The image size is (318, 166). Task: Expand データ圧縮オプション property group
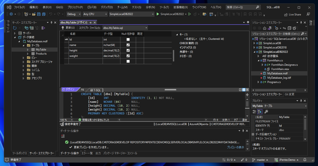point(253,134)
